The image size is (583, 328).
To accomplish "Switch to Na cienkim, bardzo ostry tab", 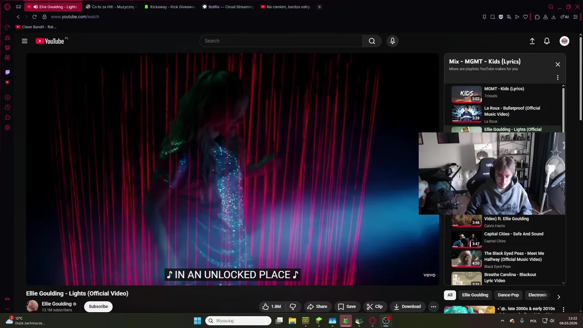I will 286,7.
